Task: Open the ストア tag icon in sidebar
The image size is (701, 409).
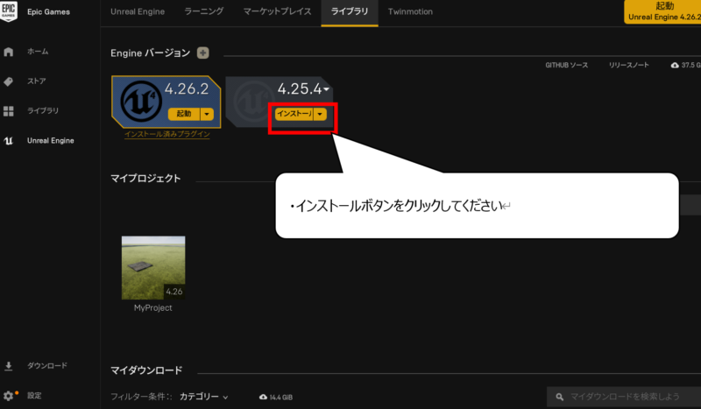Action: [8, 81]
